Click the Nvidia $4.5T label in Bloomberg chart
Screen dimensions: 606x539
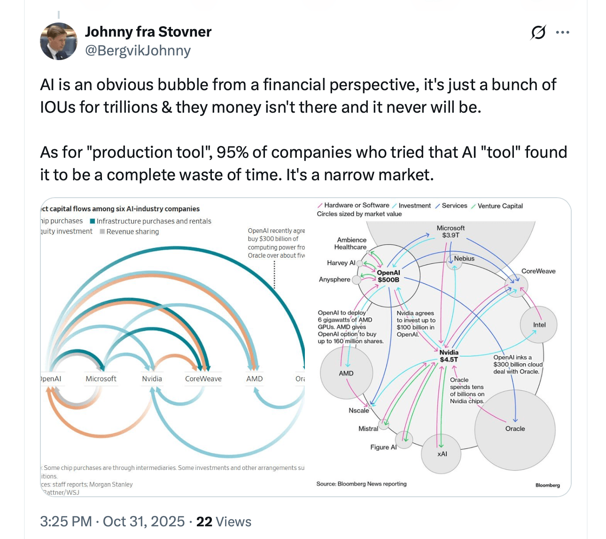(449, 356)
